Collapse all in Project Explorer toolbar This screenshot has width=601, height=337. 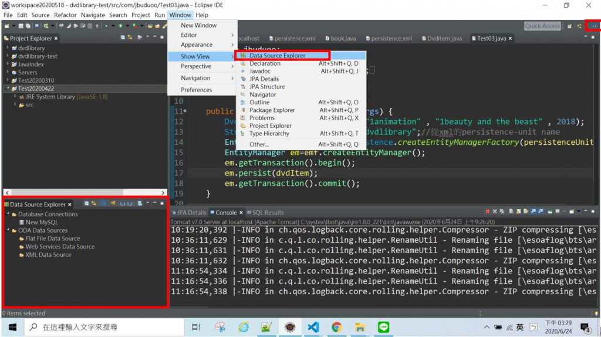tap(123, 38)
